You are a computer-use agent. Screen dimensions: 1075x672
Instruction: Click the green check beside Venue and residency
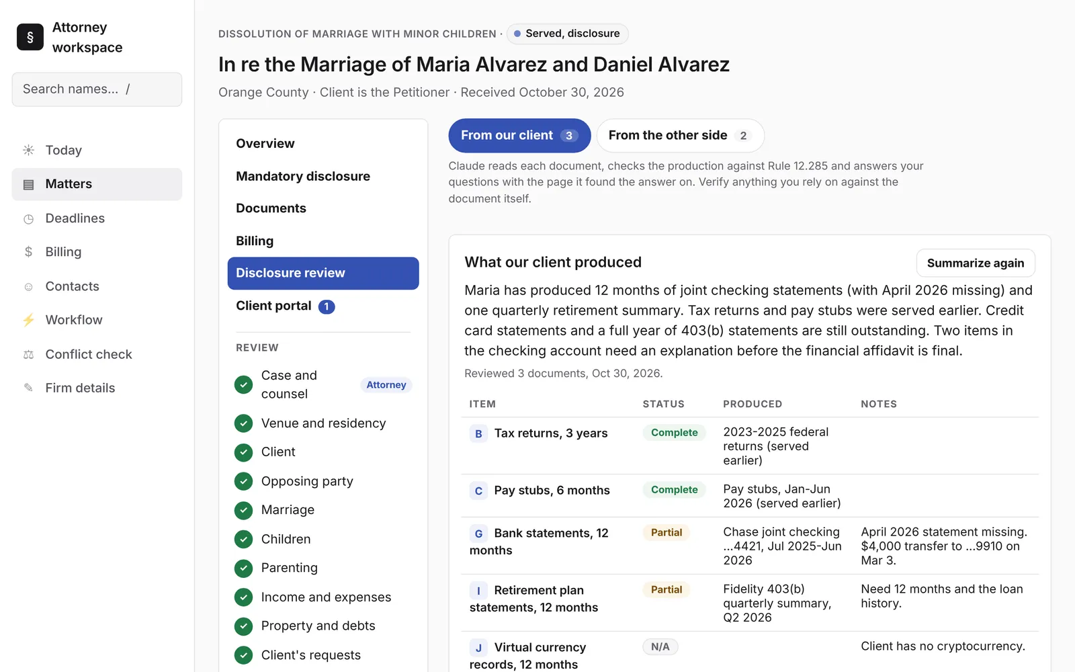[x=243, y=423]
